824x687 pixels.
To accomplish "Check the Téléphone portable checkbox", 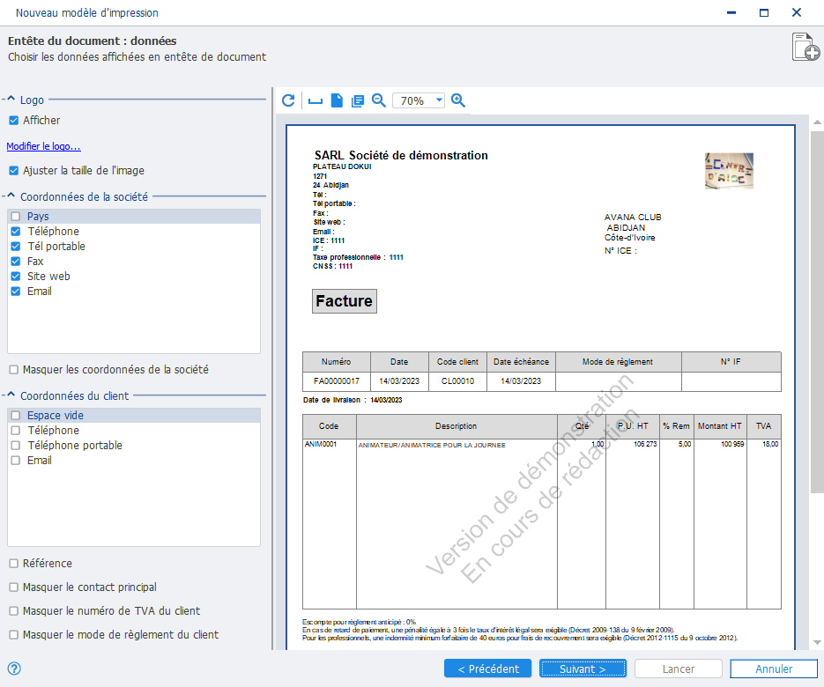I will pyautogui.click(x=16, y=446).
